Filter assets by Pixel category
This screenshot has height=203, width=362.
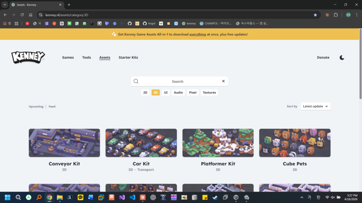(x=193, y=93)
